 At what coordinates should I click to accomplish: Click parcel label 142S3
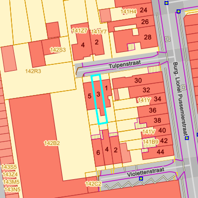point(58,50)
